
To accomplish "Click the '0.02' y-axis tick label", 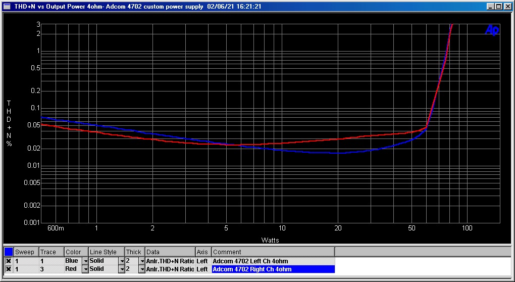I will 33,149.
